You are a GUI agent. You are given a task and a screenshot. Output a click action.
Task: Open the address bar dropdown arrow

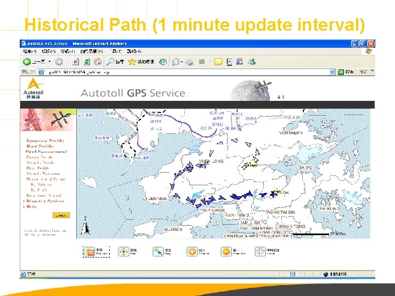point(332,72)
